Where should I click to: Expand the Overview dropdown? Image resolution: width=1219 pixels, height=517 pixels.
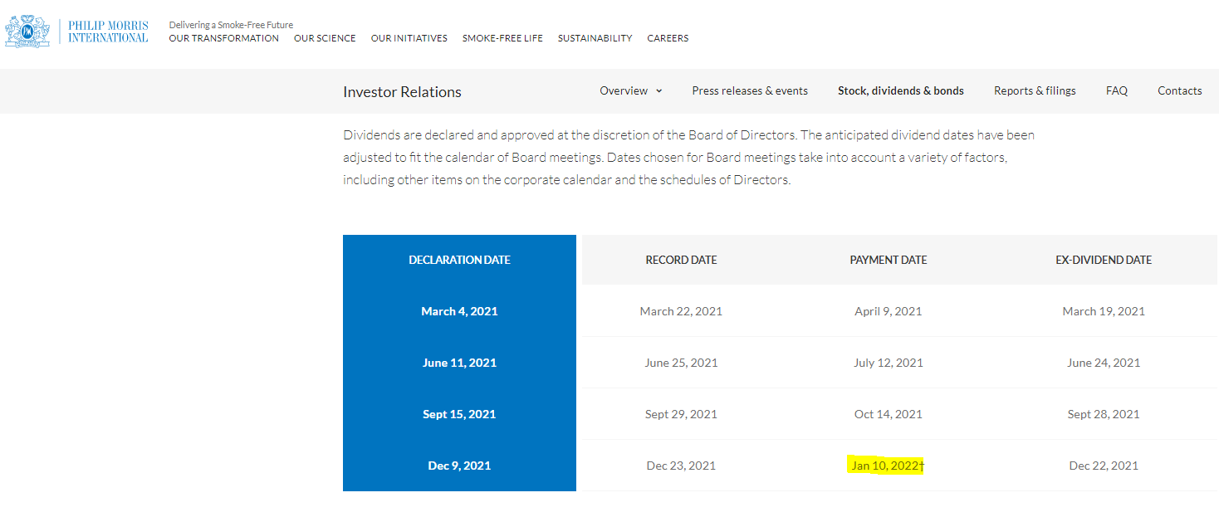[x=631, y=91]
